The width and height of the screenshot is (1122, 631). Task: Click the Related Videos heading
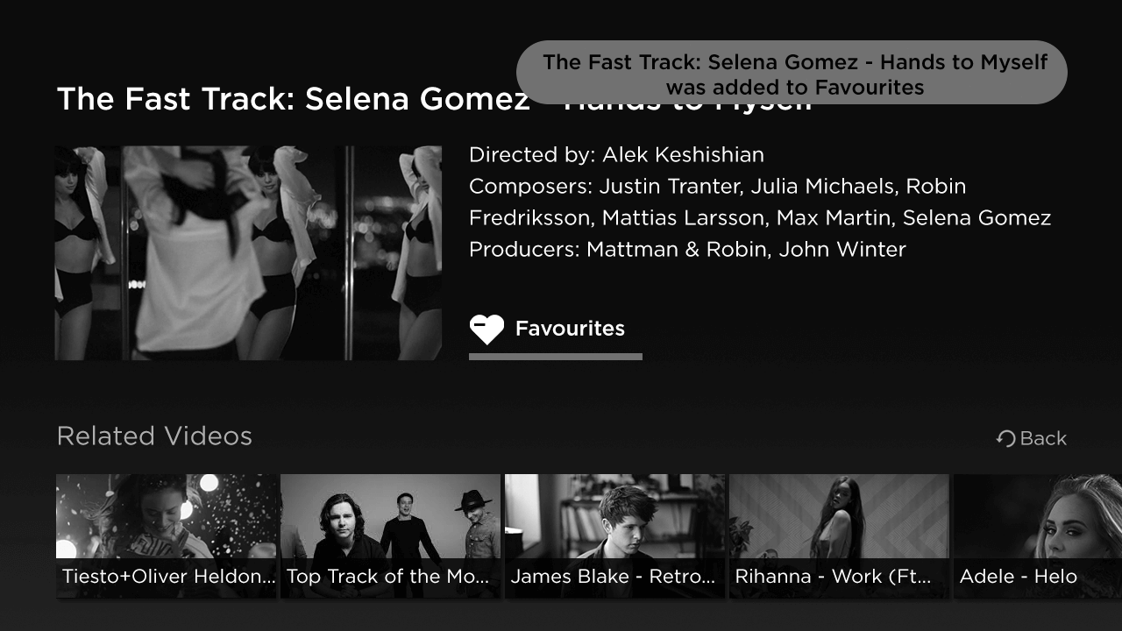pyautogui.click(x=154, y=436)
